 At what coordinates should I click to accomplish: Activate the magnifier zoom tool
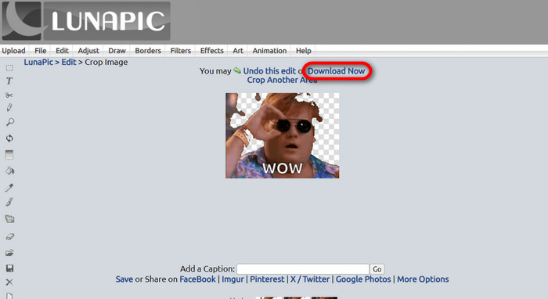tap(9, 122)
